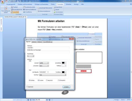Choose the Kombinationsfeld tool
The width and height of the screenshot is (132, 101).
[29, 7]
